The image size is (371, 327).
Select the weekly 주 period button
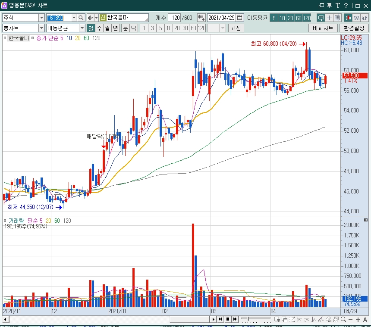(x=99, y=28)
